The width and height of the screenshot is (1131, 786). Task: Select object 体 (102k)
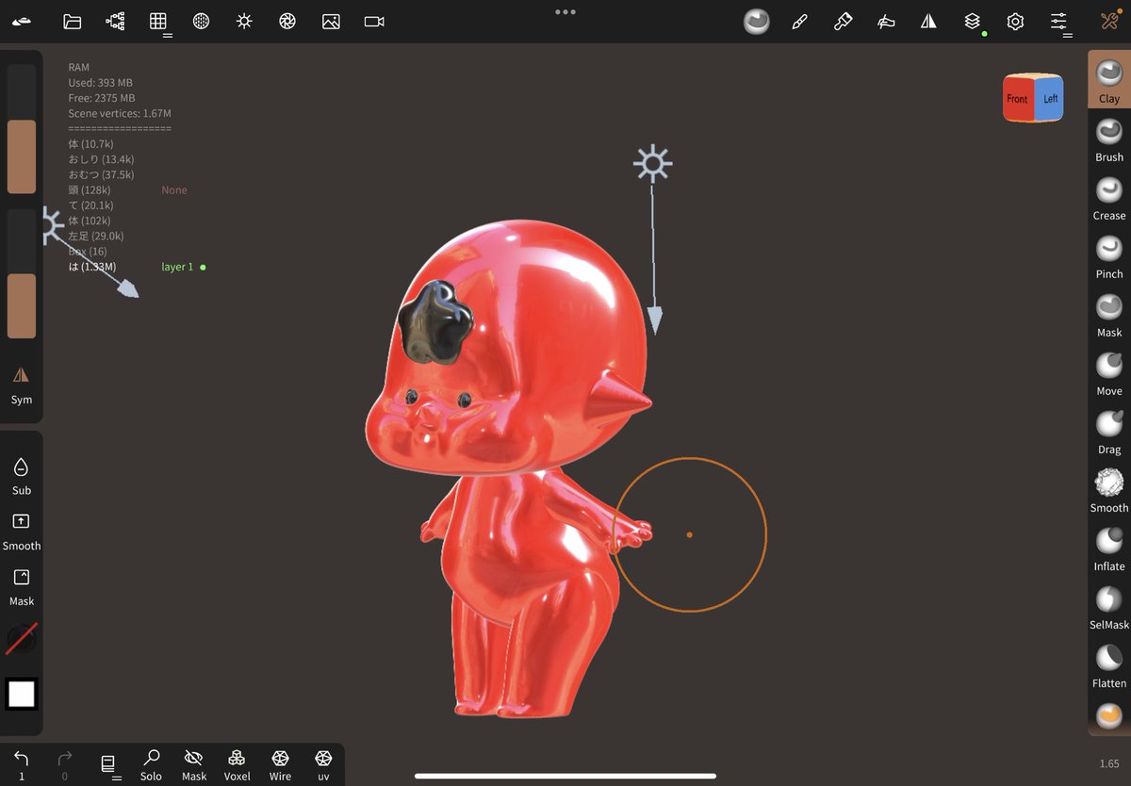(90, 221)
